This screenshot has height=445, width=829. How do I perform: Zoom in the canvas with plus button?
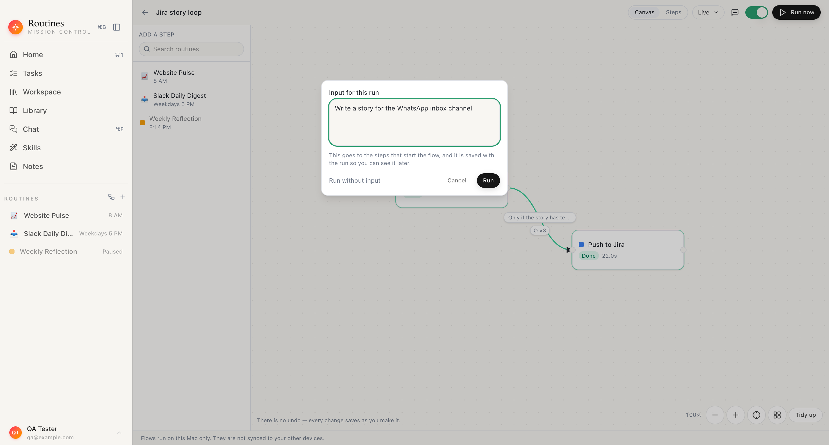click(735, 415)
